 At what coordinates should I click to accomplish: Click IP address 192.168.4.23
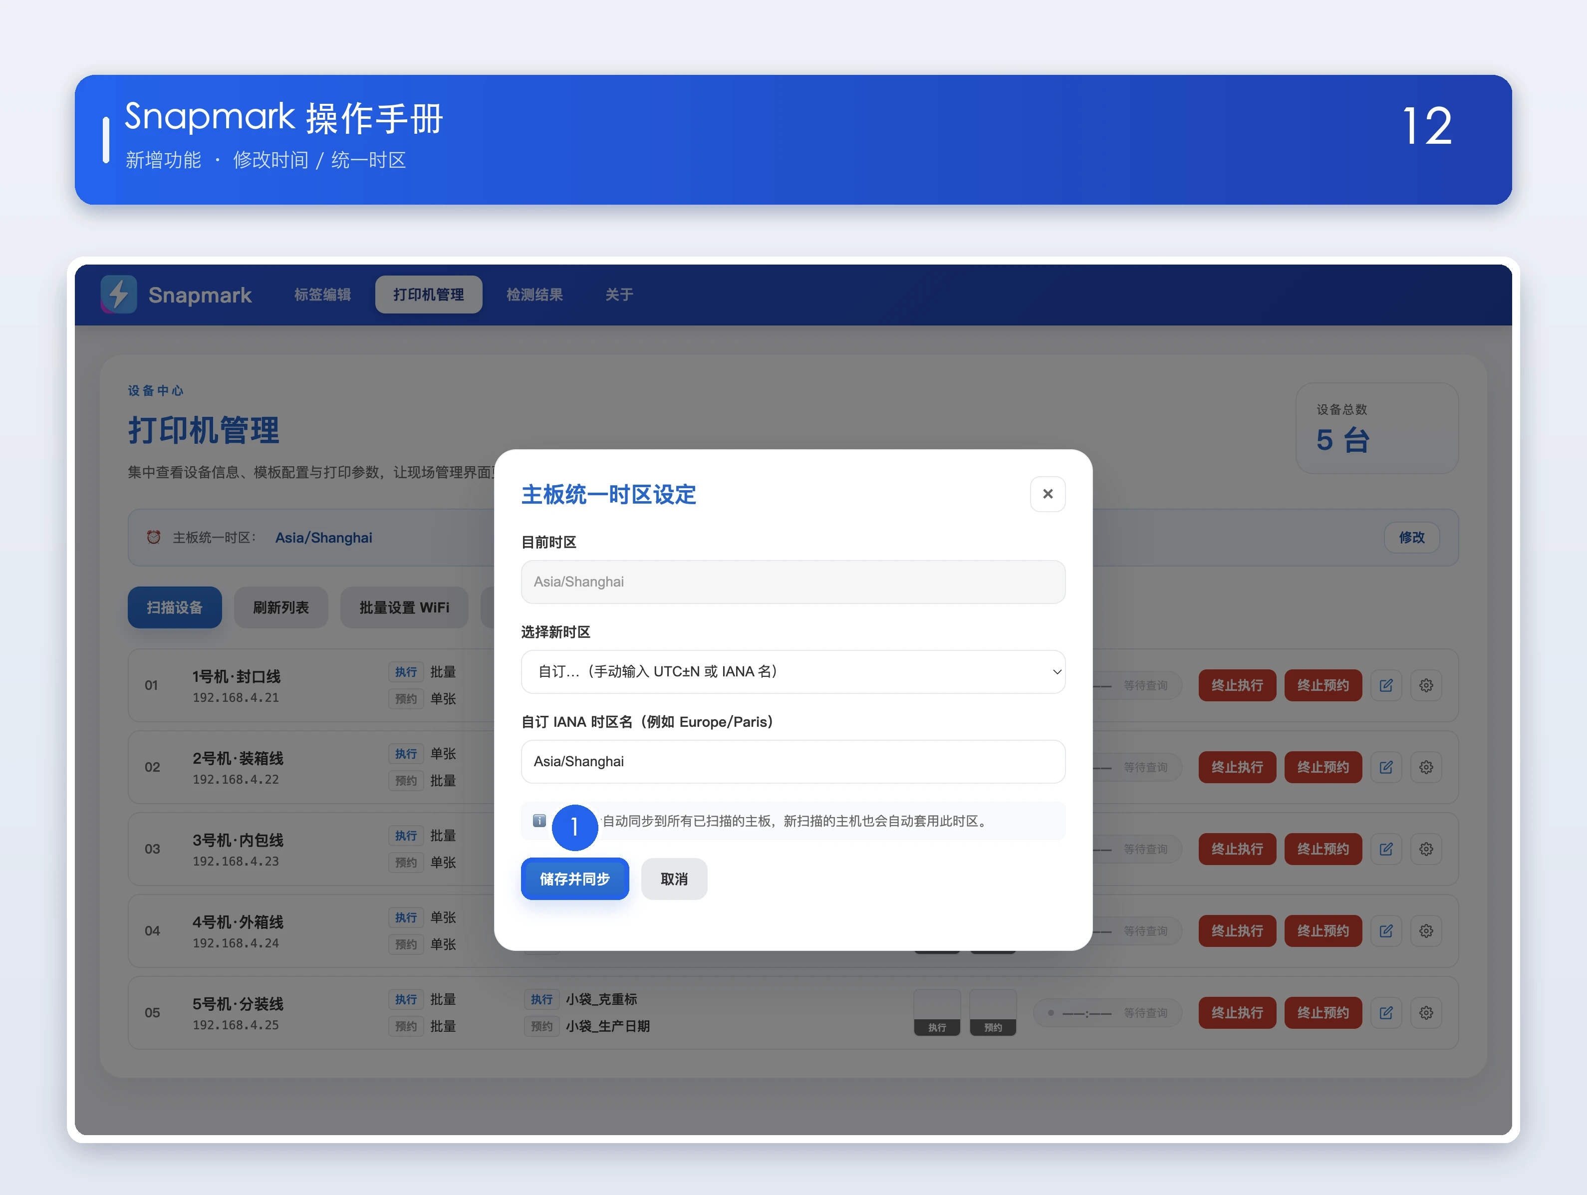236,861
